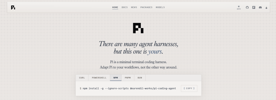
Task: Switch to the BUN install tab
Action: (140, 78)
